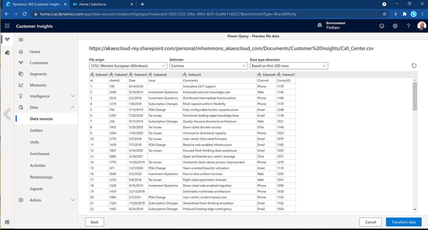
Task: Open a new browser tab
Action: [x=142, y=4]
